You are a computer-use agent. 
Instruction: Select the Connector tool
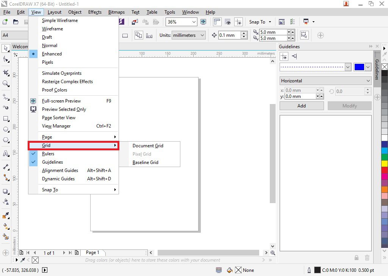click(6, 178)
